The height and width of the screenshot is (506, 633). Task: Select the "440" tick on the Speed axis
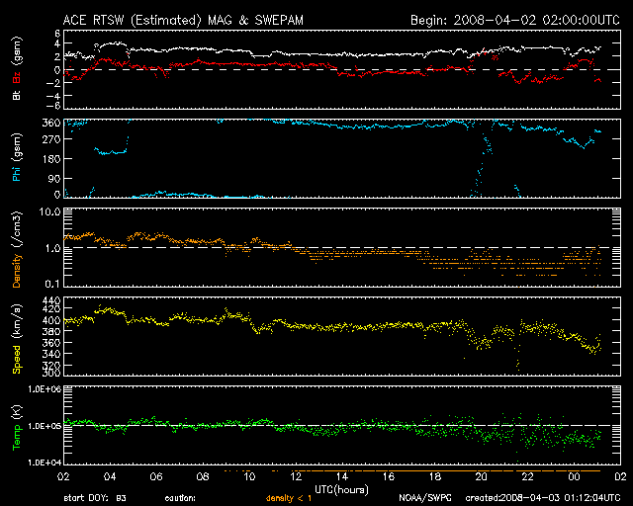pos(51,300)
